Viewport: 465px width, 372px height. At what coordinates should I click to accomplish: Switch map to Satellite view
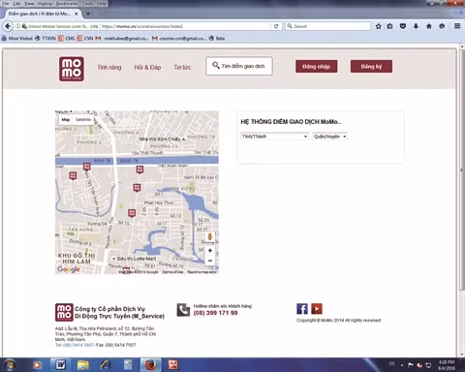(83, 120)
